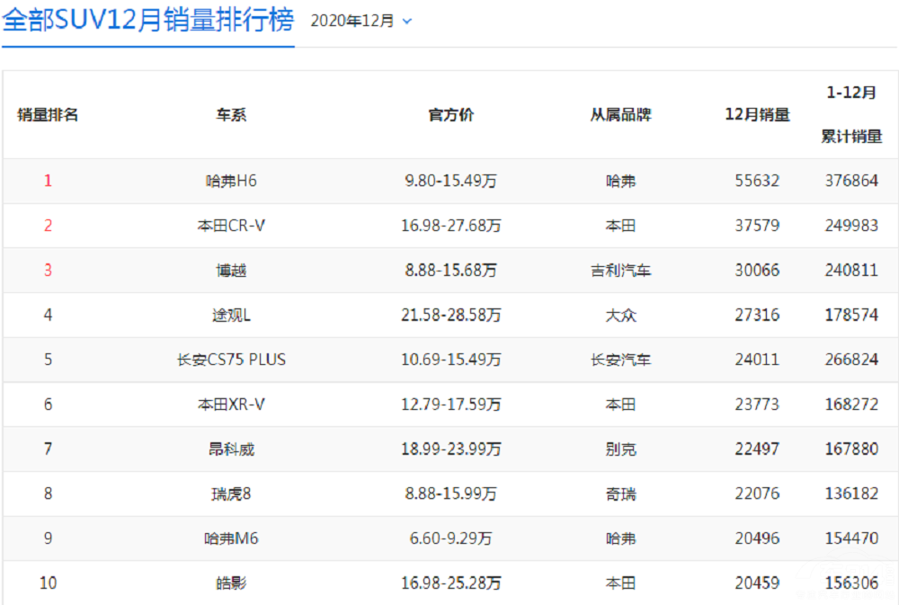899x605 pixels.
Task: Select price 8.88-15.68万
Action: pyautogui.click(x=450, y=270)
